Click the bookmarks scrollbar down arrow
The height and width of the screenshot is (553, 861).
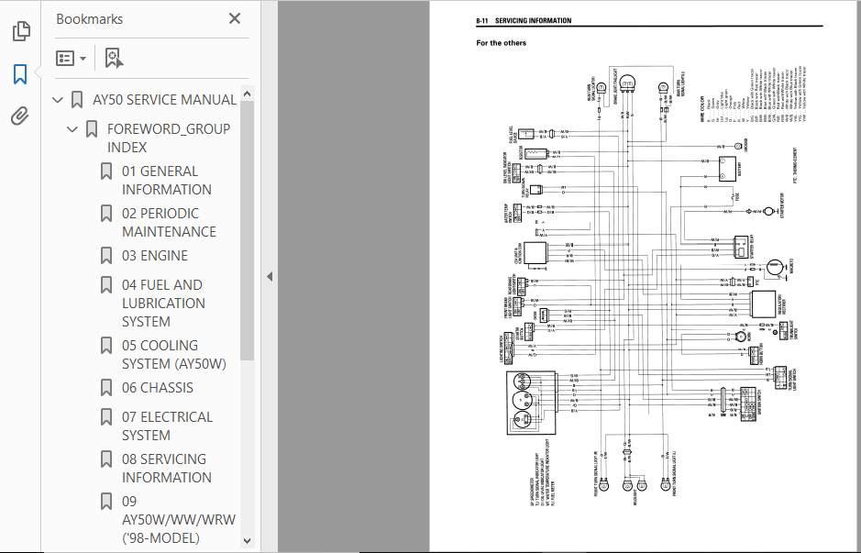point(247,541)
